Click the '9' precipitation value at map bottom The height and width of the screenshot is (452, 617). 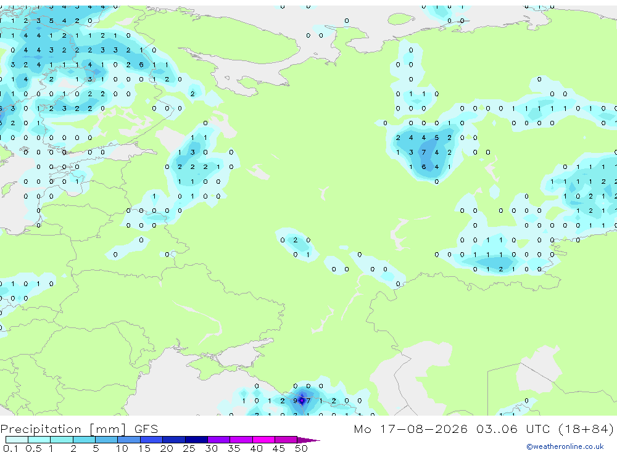(x=295, y=401)
